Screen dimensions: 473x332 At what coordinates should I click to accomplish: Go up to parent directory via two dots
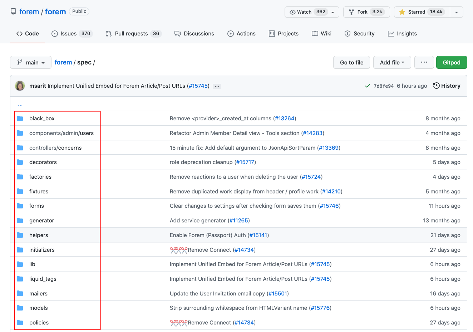20,105
